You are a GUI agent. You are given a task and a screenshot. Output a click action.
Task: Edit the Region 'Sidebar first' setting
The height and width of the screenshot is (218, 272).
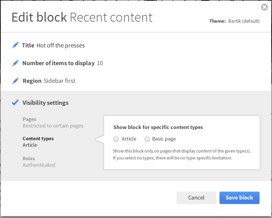coord(60,81)
